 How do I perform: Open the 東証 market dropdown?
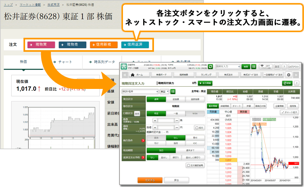point(164,91)
